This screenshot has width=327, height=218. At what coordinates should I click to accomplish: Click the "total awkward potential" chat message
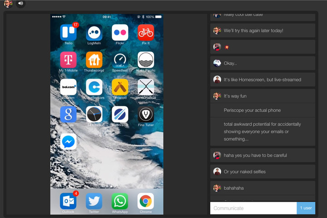[263, 131]
